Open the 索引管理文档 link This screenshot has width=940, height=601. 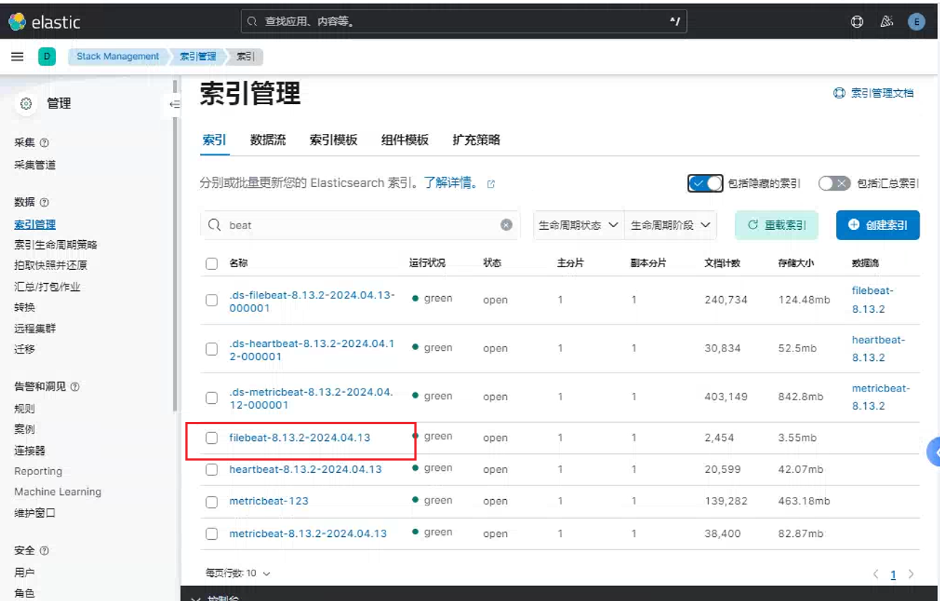[x=874, y=93]
